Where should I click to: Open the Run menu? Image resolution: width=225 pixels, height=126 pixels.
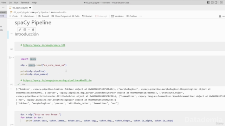click(x=16, y=2)
